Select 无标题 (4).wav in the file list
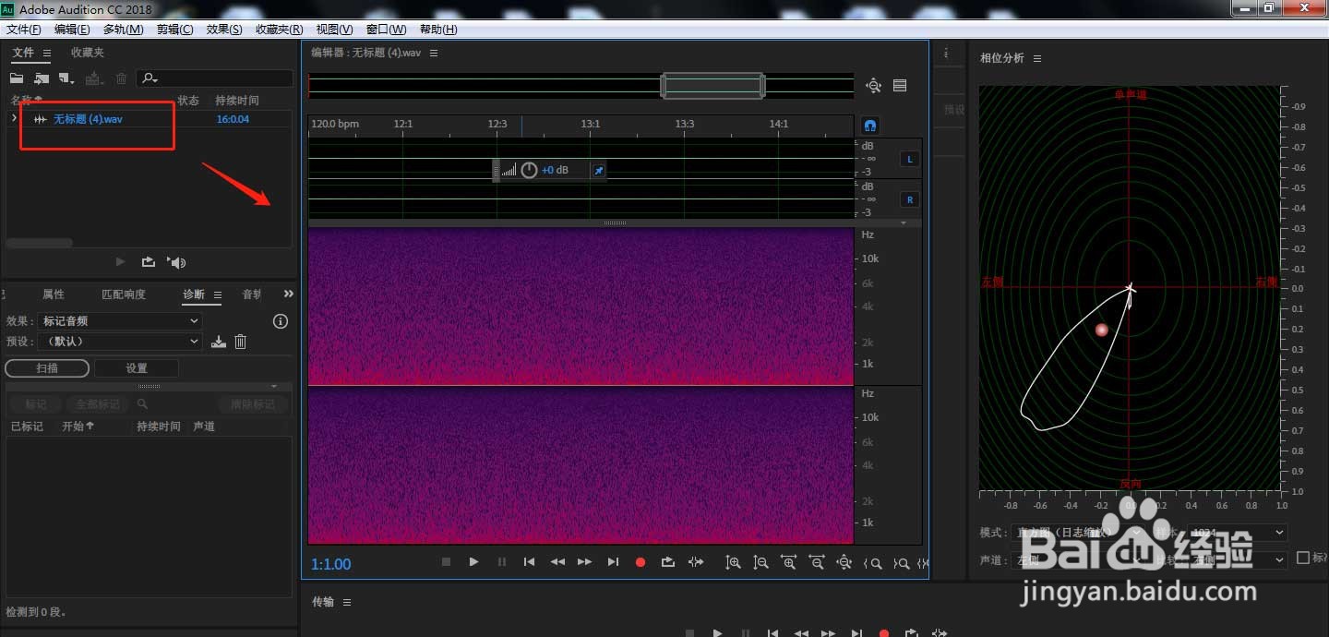Viewport: 1329px width, 637px height. 88,119
